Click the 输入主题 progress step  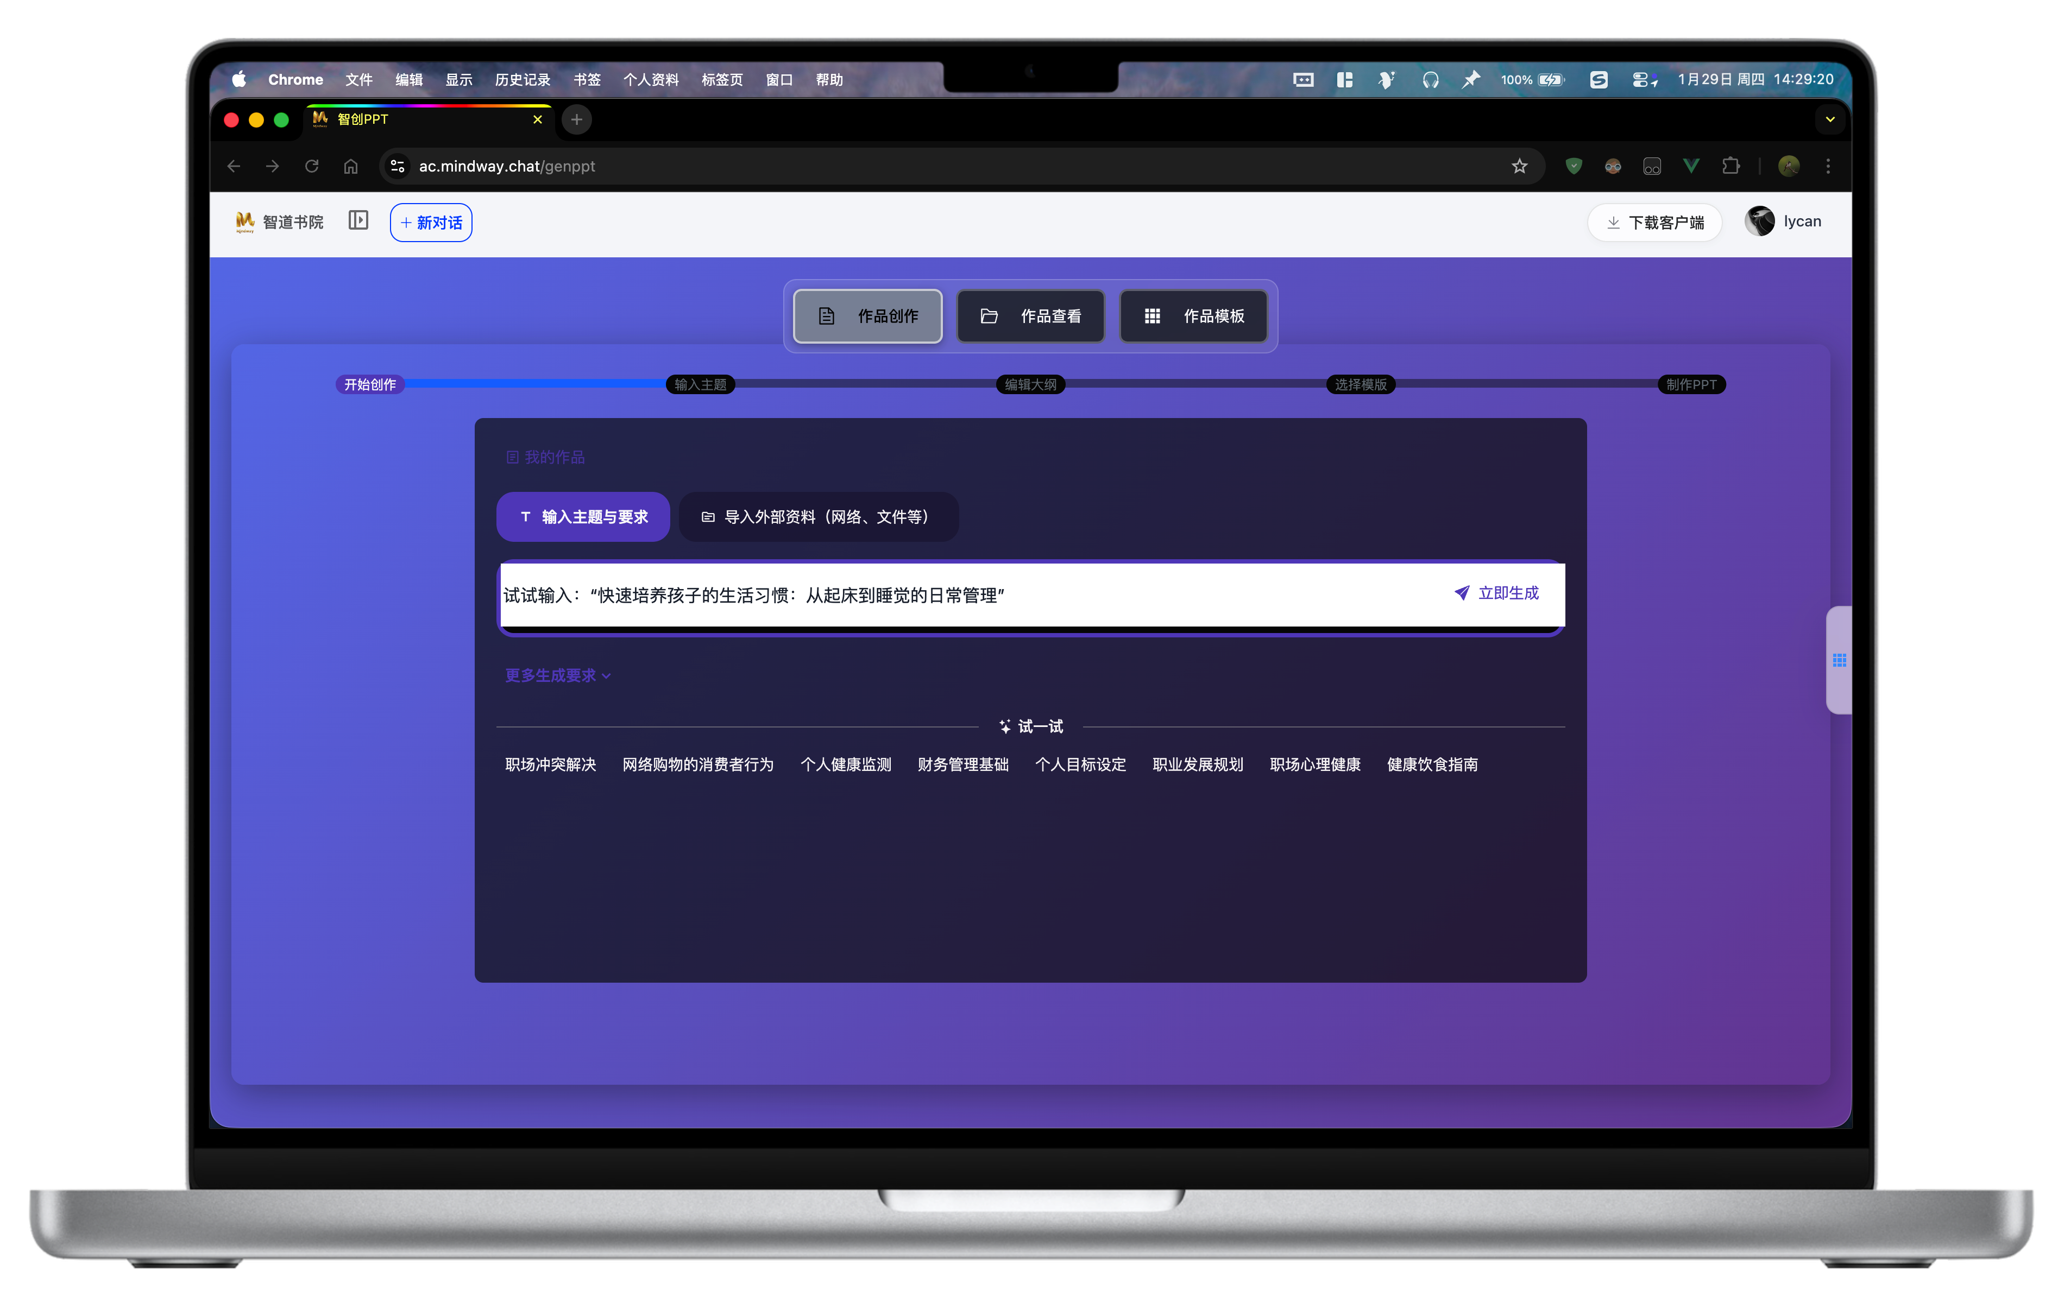(700, 384)
